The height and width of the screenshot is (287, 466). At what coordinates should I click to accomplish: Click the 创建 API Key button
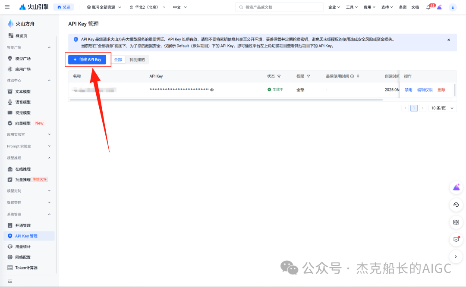tap(87, 59)
